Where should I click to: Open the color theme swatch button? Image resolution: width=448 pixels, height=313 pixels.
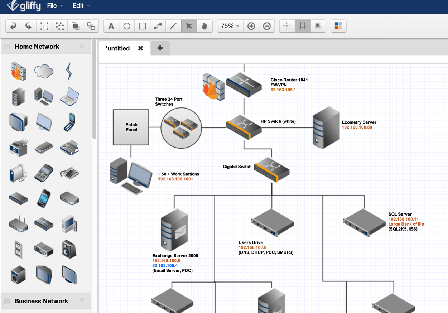(x=338, y=26)
